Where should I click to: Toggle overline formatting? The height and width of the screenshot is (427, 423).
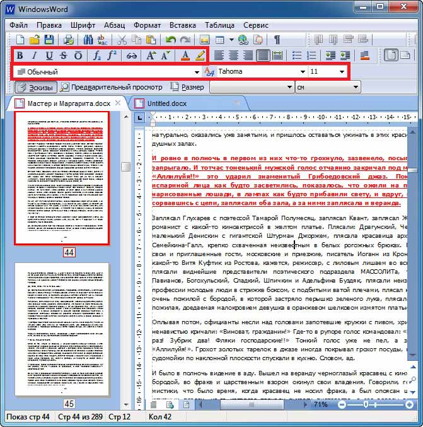78,56
